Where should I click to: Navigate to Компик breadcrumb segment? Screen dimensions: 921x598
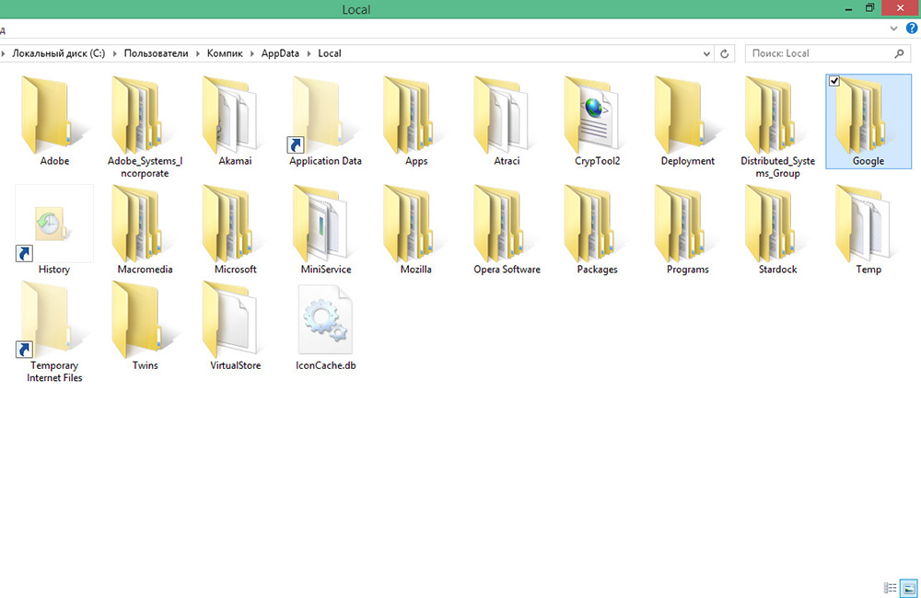[x=225, y=53]
